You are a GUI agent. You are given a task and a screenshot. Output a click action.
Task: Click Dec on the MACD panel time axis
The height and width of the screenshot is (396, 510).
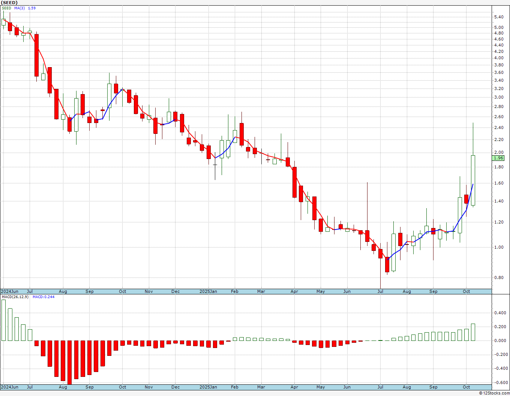(175, 387)
